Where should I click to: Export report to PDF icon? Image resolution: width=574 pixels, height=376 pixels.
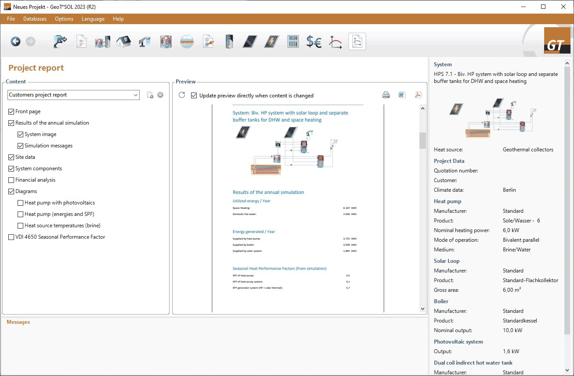point(418,95)
